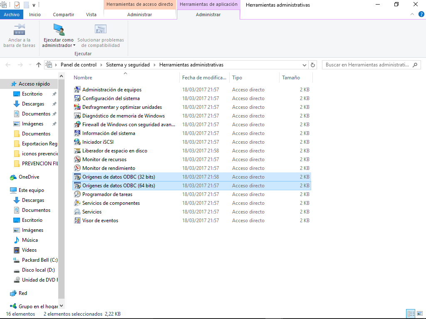Select Orígenes de datos ODBC (32 bits) icon
426x319 pixels.
pos(77,177)
